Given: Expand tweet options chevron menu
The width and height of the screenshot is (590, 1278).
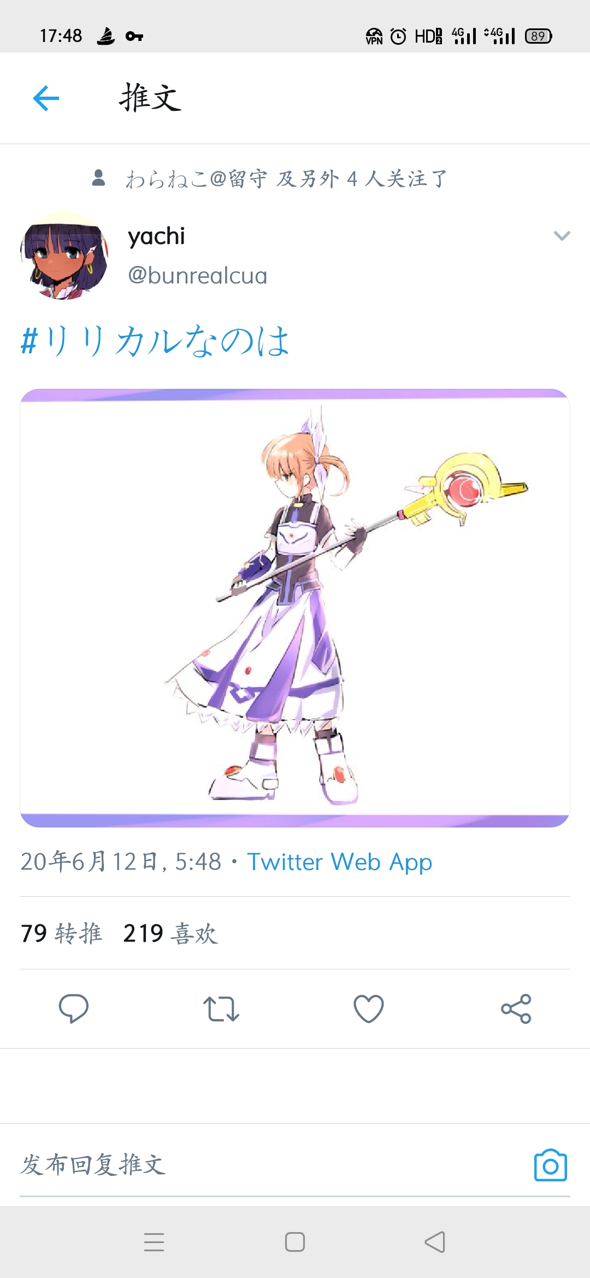Looking at the screenshot, I should [x=562, y=236].
